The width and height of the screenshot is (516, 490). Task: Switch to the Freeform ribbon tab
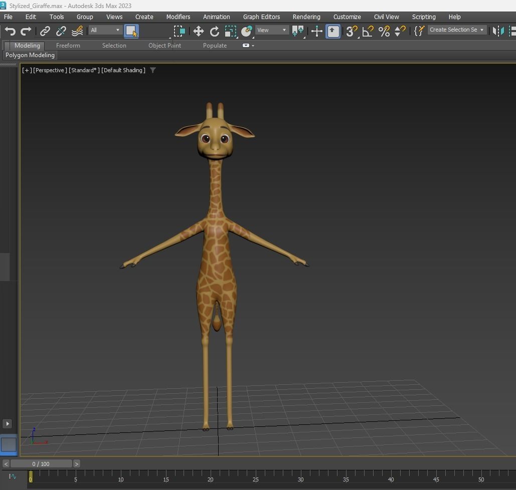(x=68, y=46)
